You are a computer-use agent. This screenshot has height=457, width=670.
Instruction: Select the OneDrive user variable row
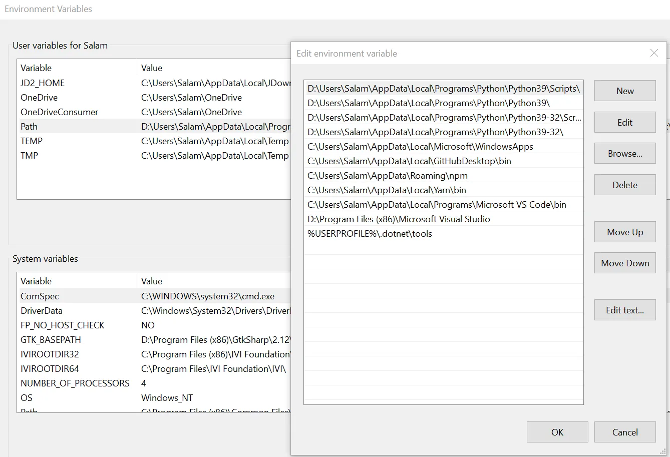pos(154,98)
